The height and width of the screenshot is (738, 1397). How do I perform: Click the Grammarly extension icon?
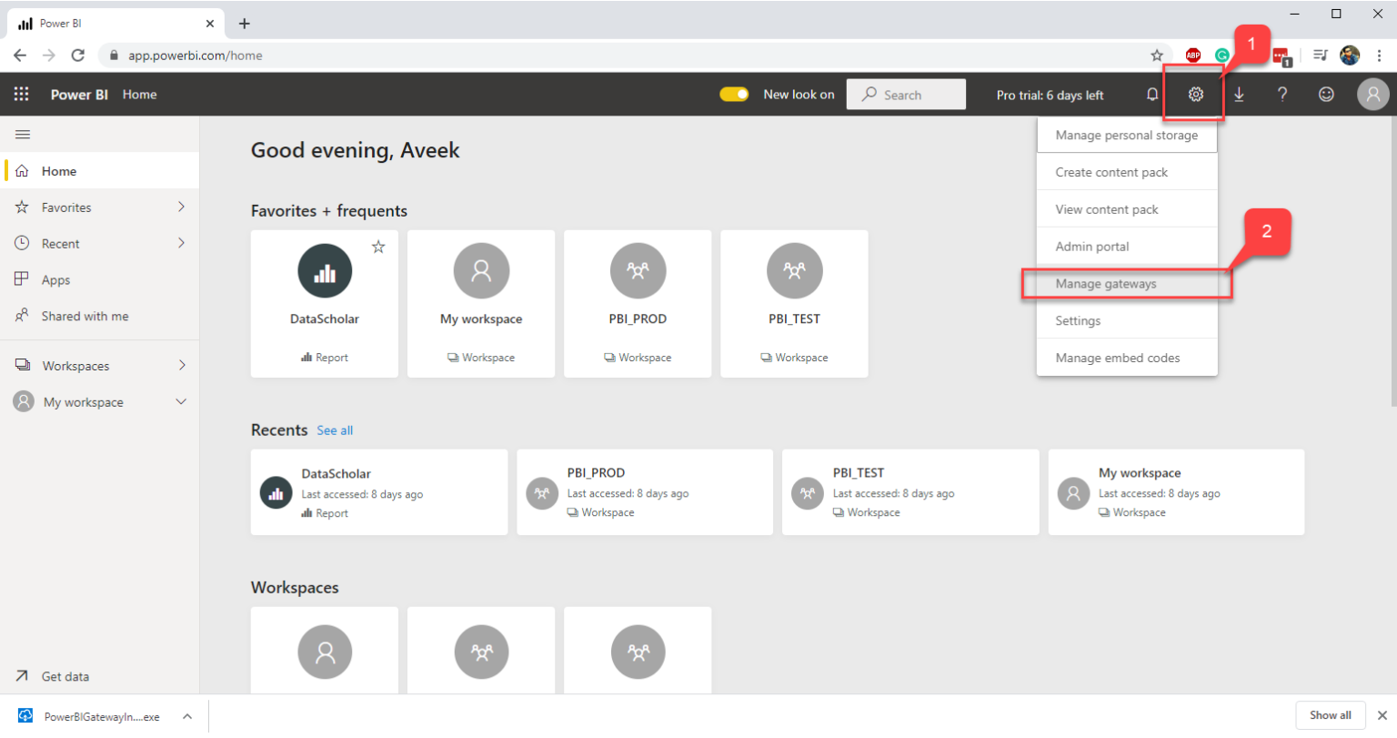click(x=1222, y=56)
